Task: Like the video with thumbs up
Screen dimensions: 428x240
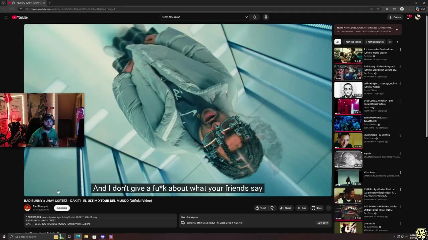Action: (260, 208)
